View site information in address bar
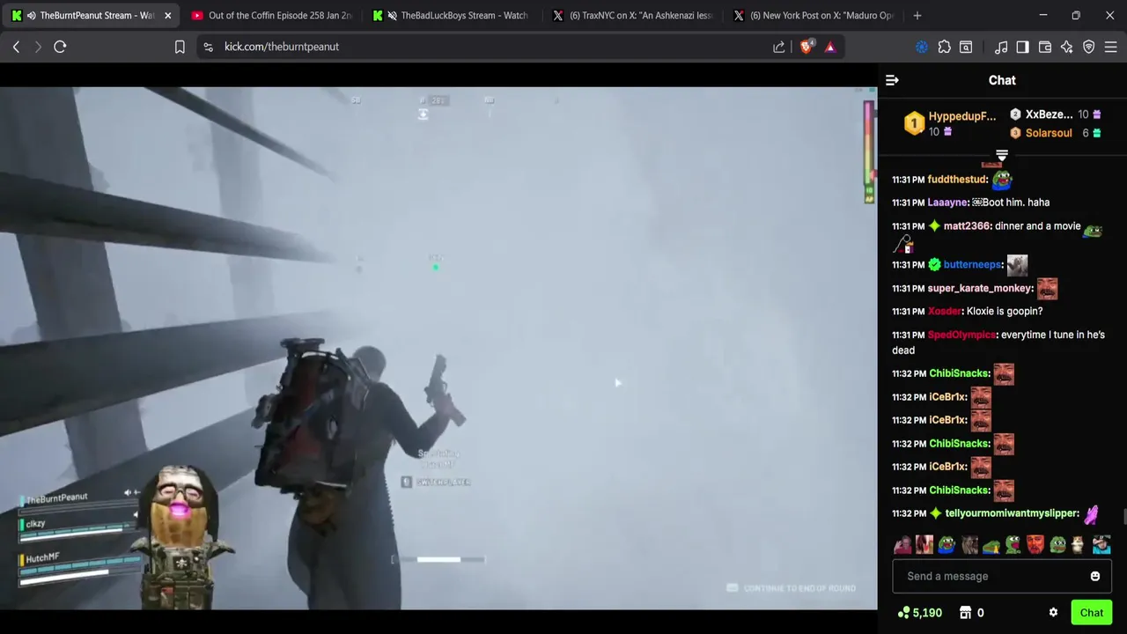The height and width of the screenshot is (634, 1127). (208, 47)
